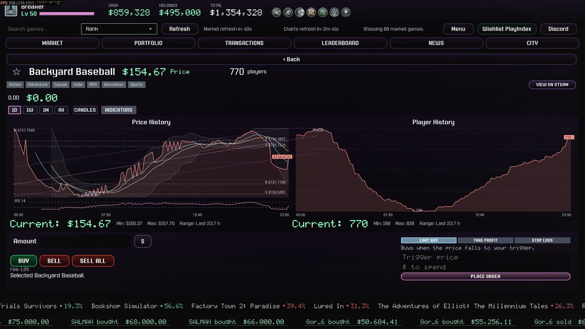
Task: Click the SELL button
Action: coord(54,261)
